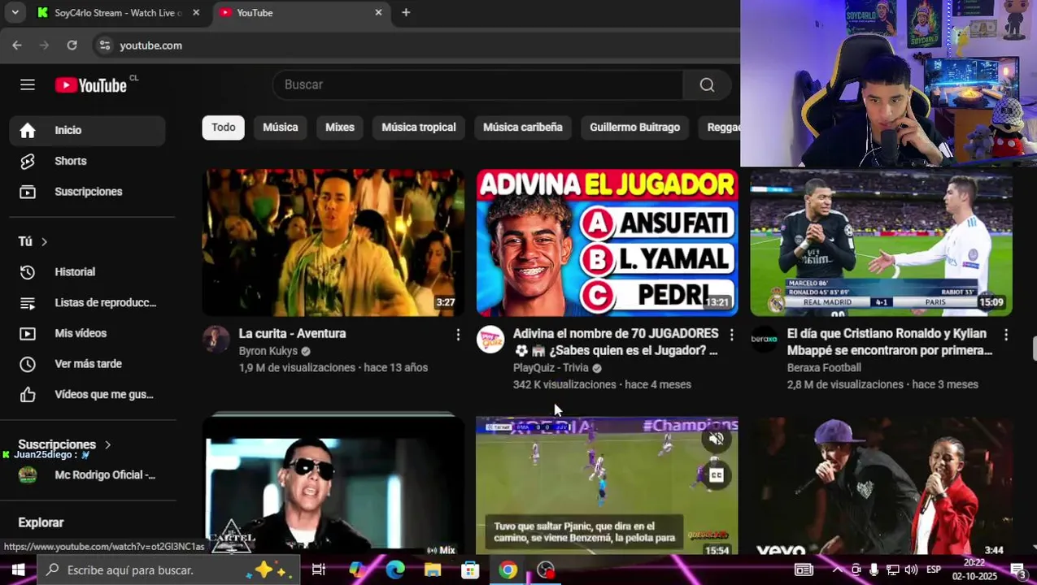
Task: Open the tab search dropdown arrow
Action: point(15,12)
